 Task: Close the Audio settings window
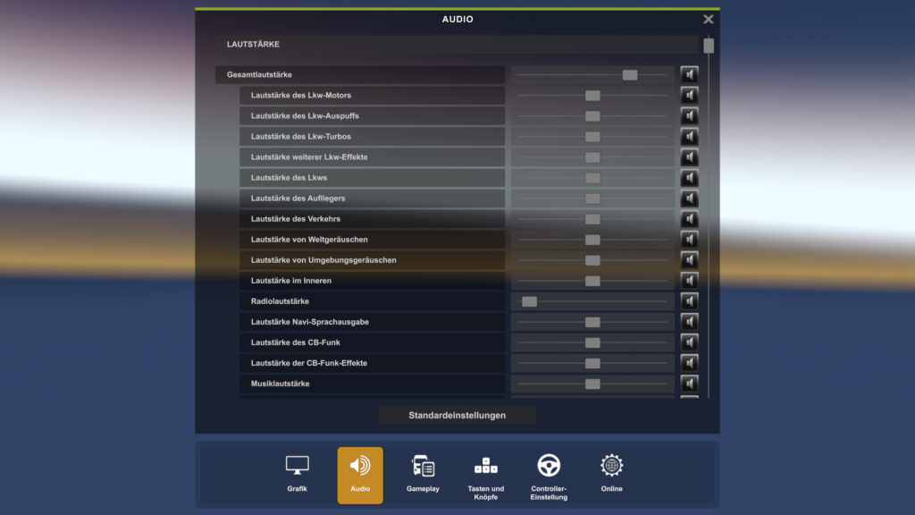pyautogui.click(x=709, y=20)
